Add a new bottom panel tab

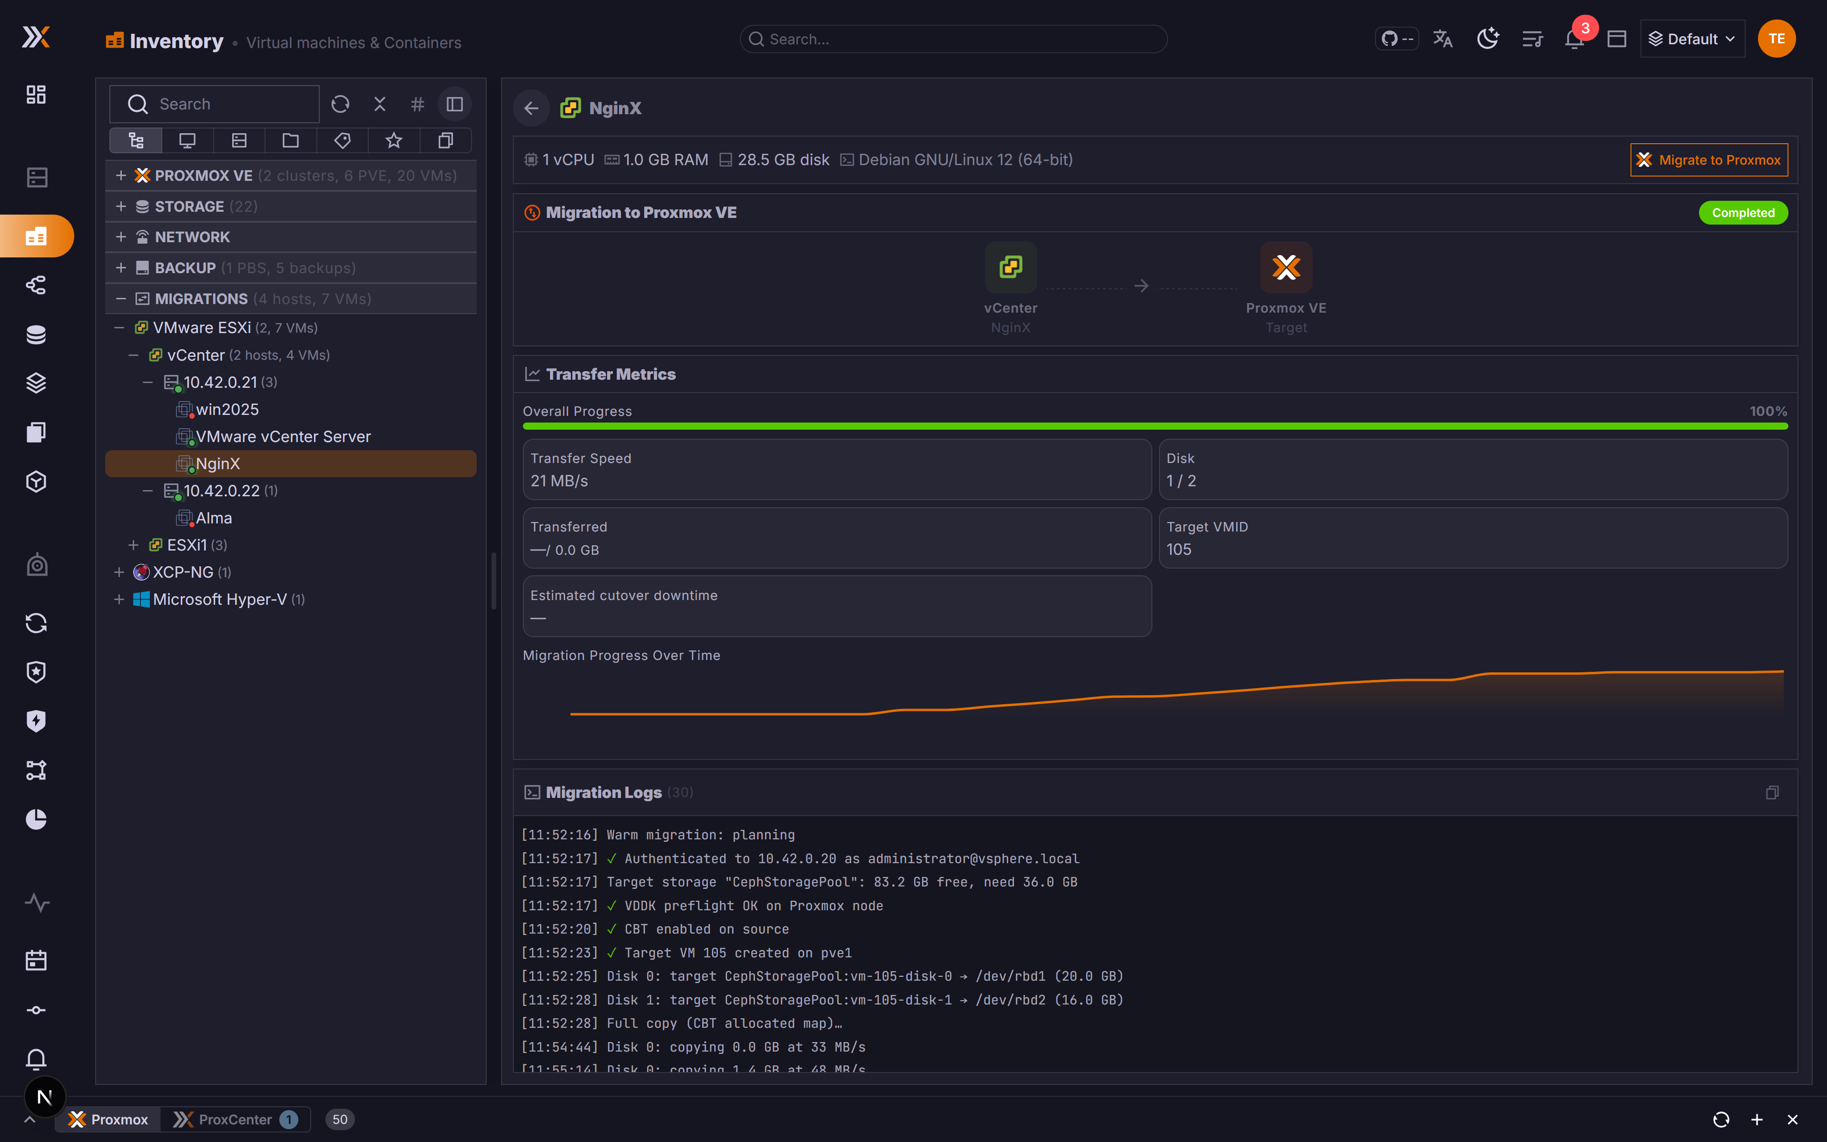[1757, 1119]
